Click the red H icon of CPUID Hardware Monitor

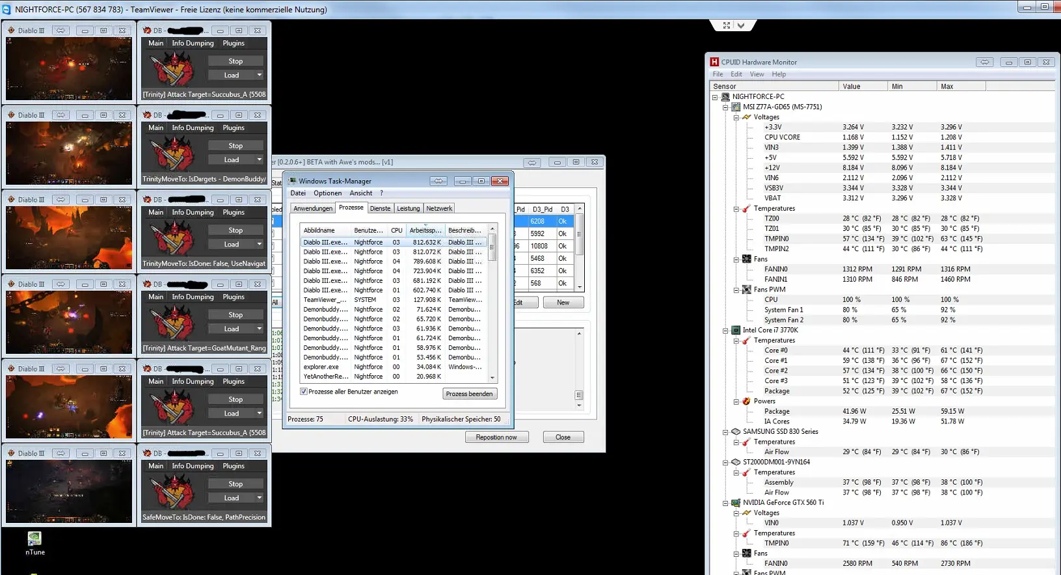[714, 62]
